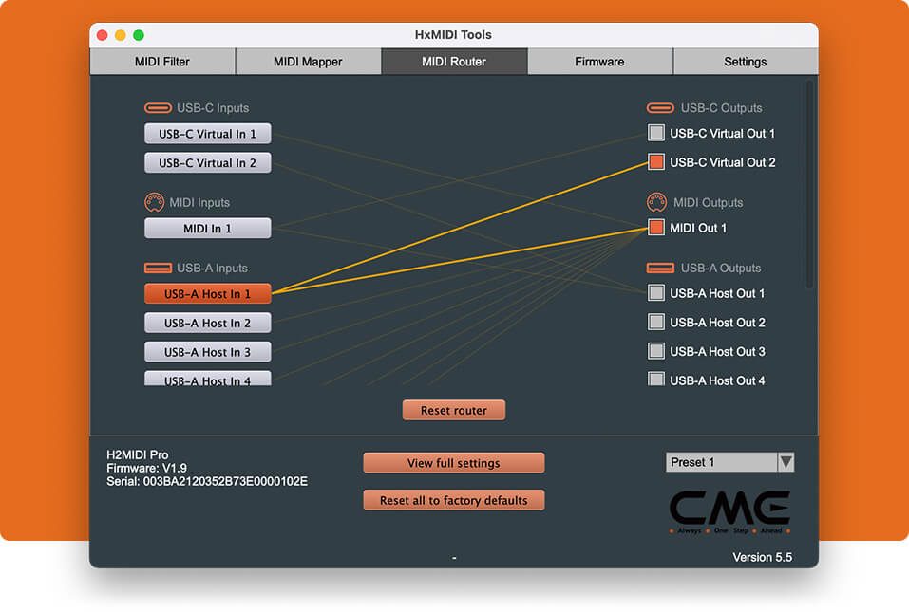
Task: Open the Preset 1 dropdown menu
Action: (729, 462)
